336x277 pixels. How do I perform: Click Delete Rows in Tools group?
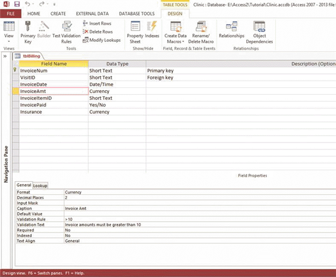98,32
